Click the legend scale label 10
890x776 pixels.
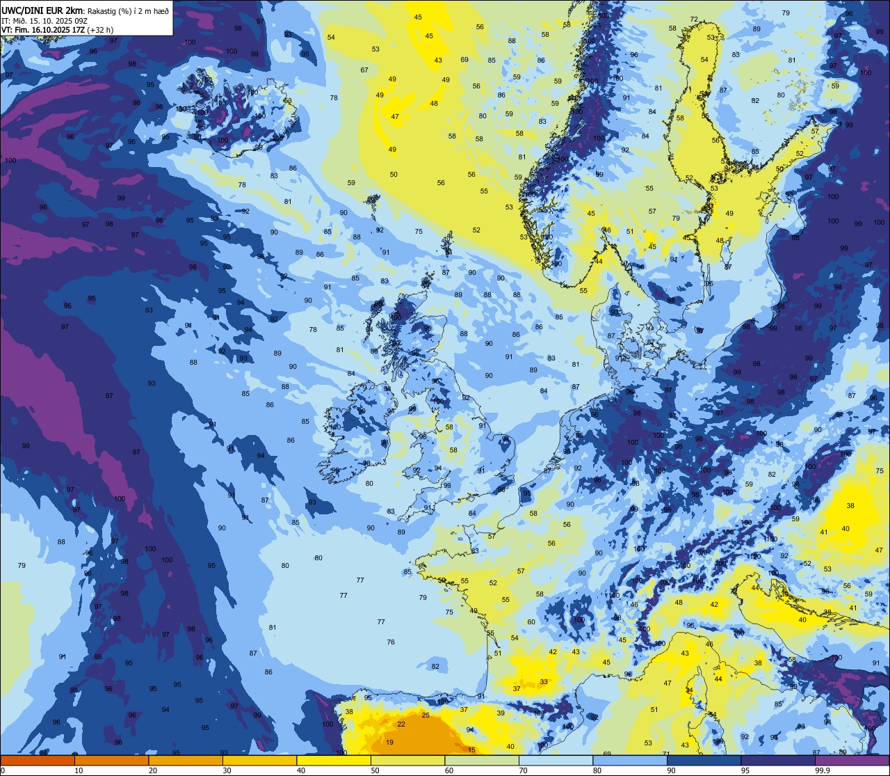(79, 770)
